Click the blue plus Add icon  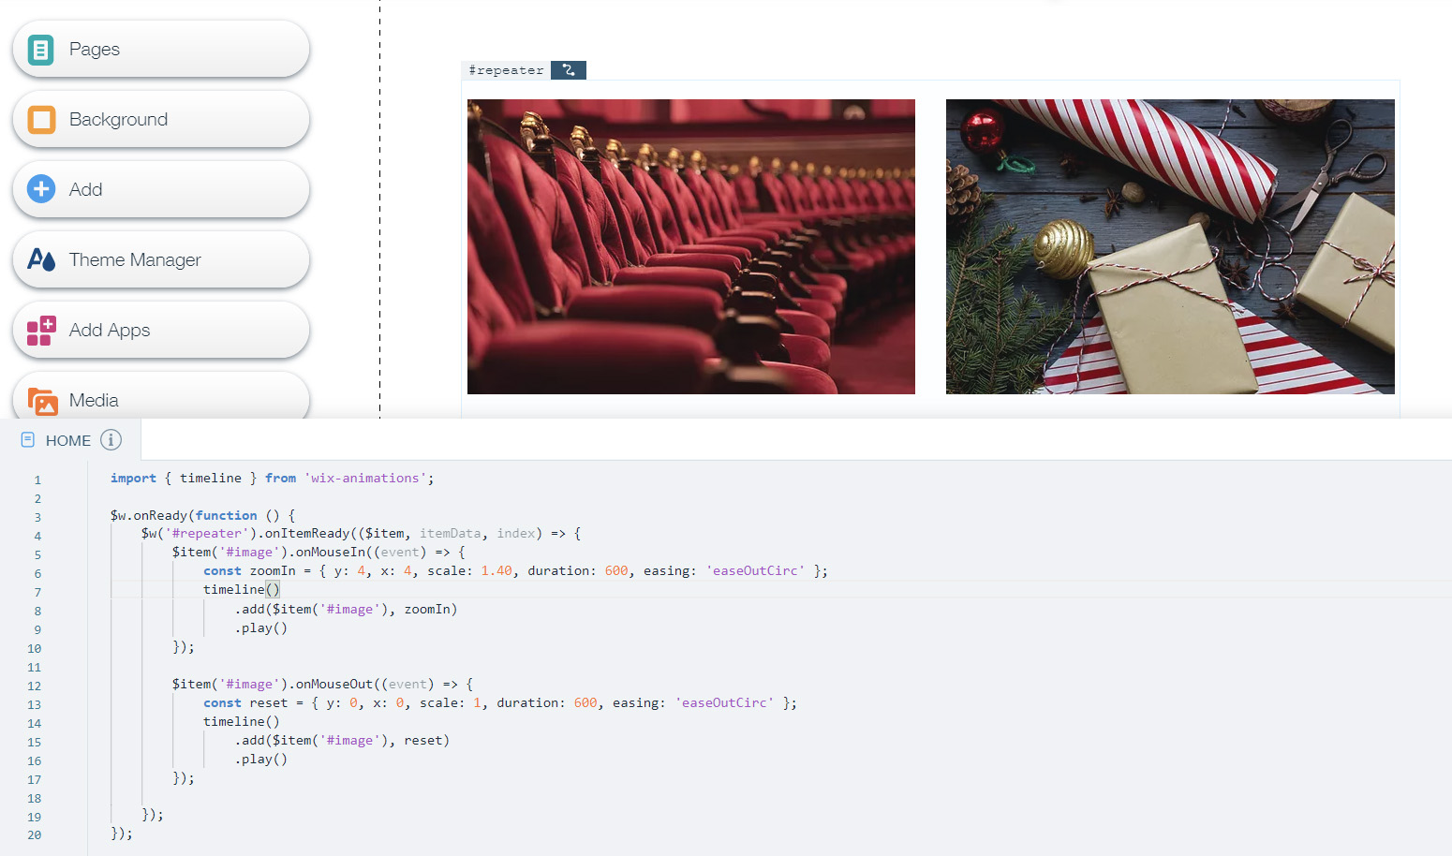41,189
